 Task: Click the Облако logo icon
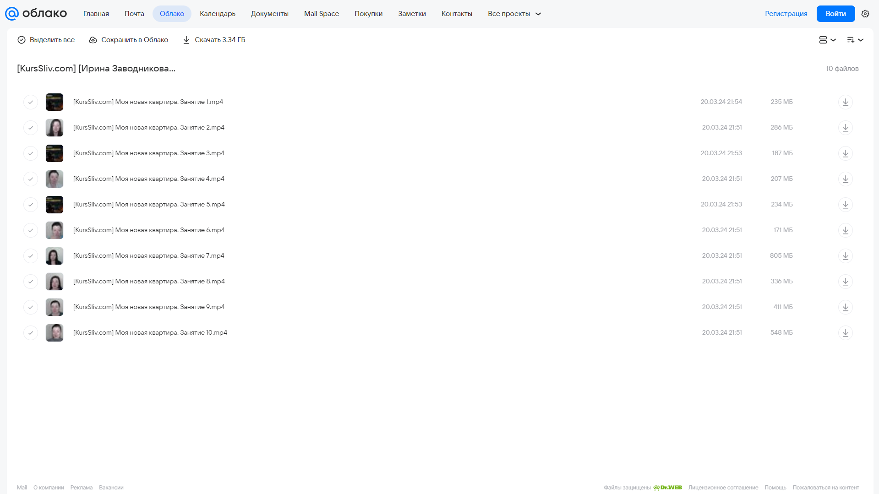pos(12,14)
